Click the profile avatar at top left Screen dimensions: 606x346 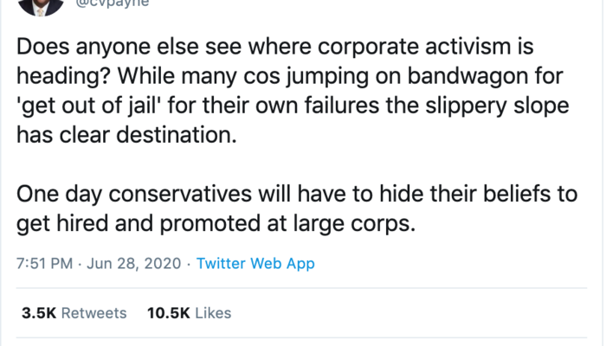click(41, 5)
